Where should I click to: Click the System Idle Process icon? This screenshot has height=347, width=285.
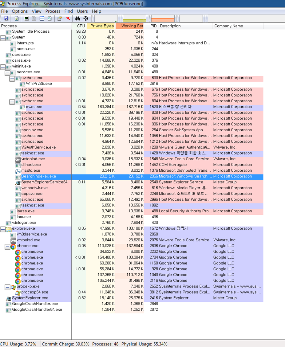[9, 32]
